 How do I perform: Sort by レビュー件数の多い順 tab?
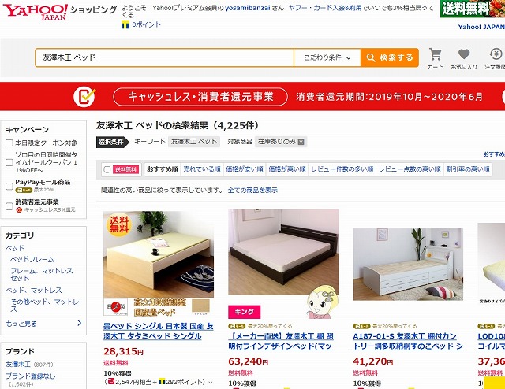click(x=342, y=169)
